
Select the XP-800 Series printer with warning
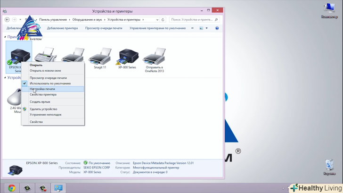coord(127,57)
